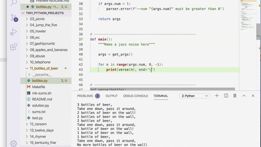Viewport: 261px width, 147px height.
Task: Expand the 13_twelve_days folder
Action: [27, 130]
